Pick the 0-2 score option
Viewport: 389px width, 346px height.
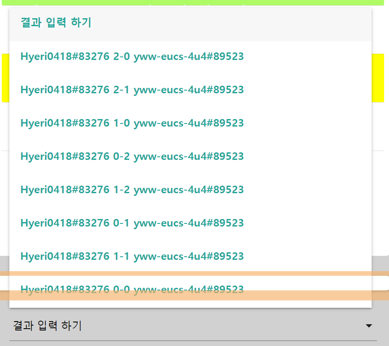point(190,156)
